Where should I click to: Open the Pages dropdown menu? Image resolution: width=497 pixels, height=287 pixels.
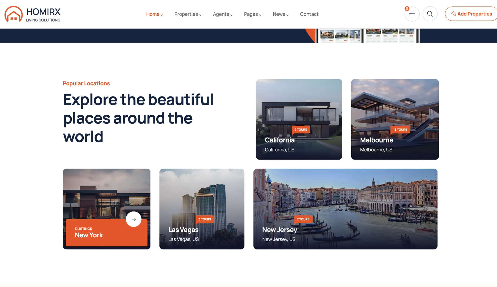click(252, 14)
